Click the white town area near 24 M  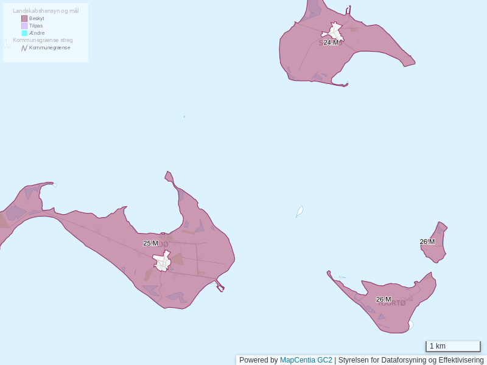coord(335,30)
